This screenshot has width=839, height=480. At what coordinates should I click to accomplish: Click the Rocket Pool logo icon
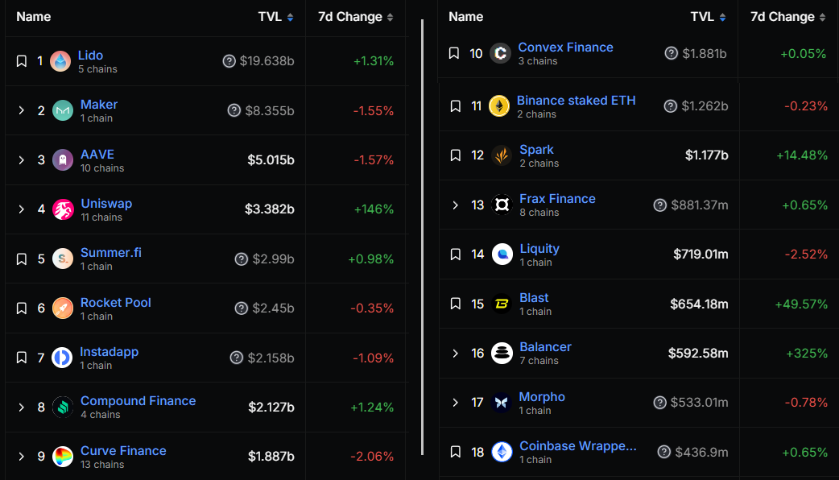click(x=63, y=308)
